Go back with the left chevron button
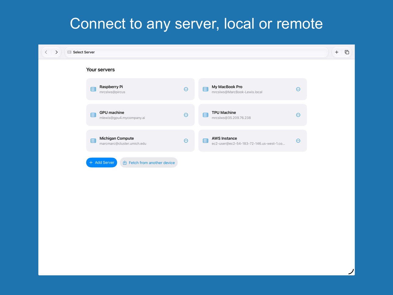Image resolution: width=393 pixels, height=295 pixels. pyautogui.click(x=46, y=52)
